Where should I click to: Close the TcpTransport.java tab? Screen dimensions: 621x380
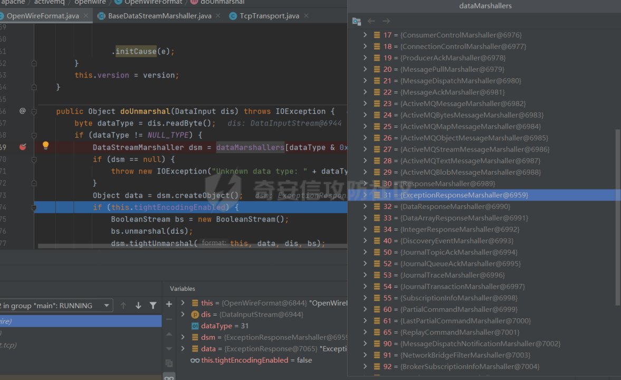[306, 16]
